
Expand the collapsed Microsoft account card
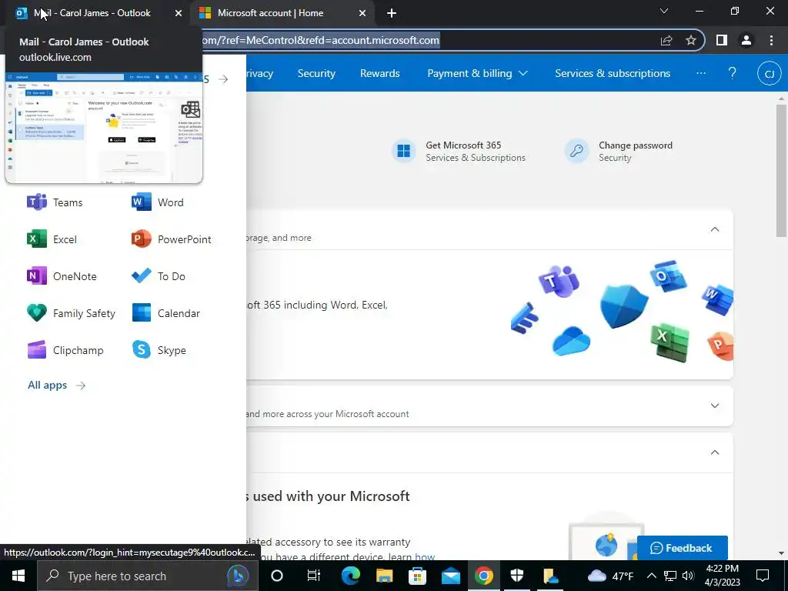point(715,406)
